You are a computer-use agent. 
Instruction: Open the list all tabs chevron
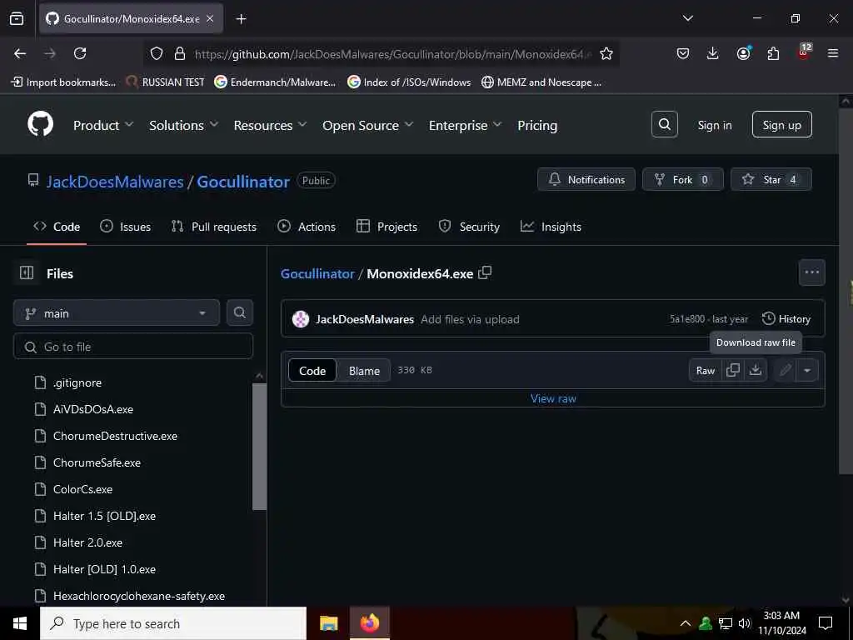tap(687, 18)
